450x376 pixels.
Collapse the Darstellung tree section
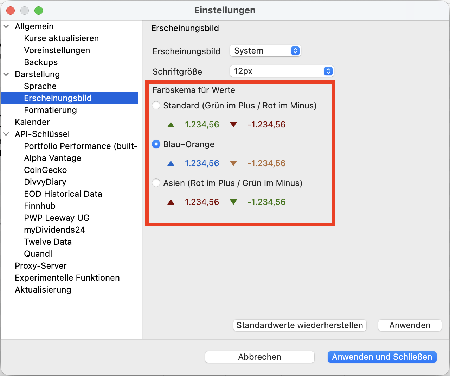(6, 74)
